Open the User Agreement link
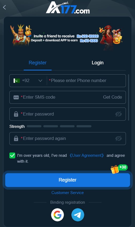This screenshot has width=135, height=227. tap(87, 155)
